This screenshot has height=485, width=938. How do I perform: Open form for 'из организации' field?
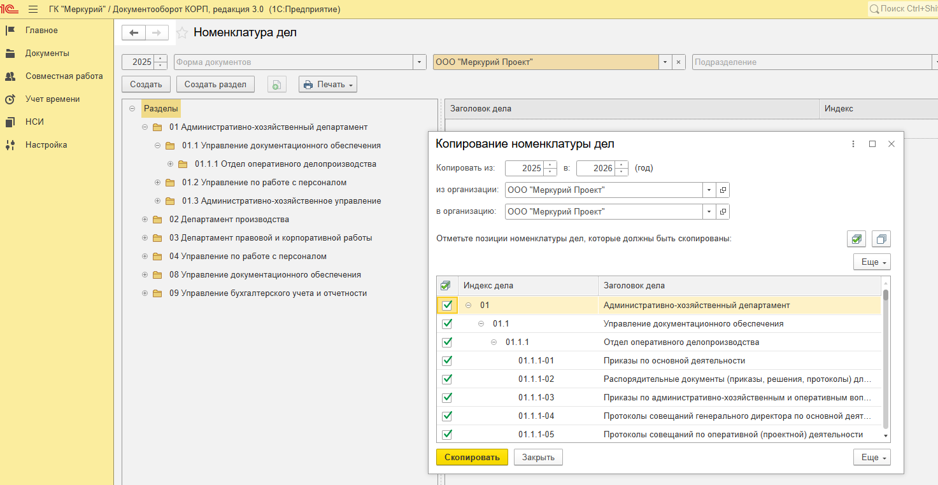click(723, 190)
